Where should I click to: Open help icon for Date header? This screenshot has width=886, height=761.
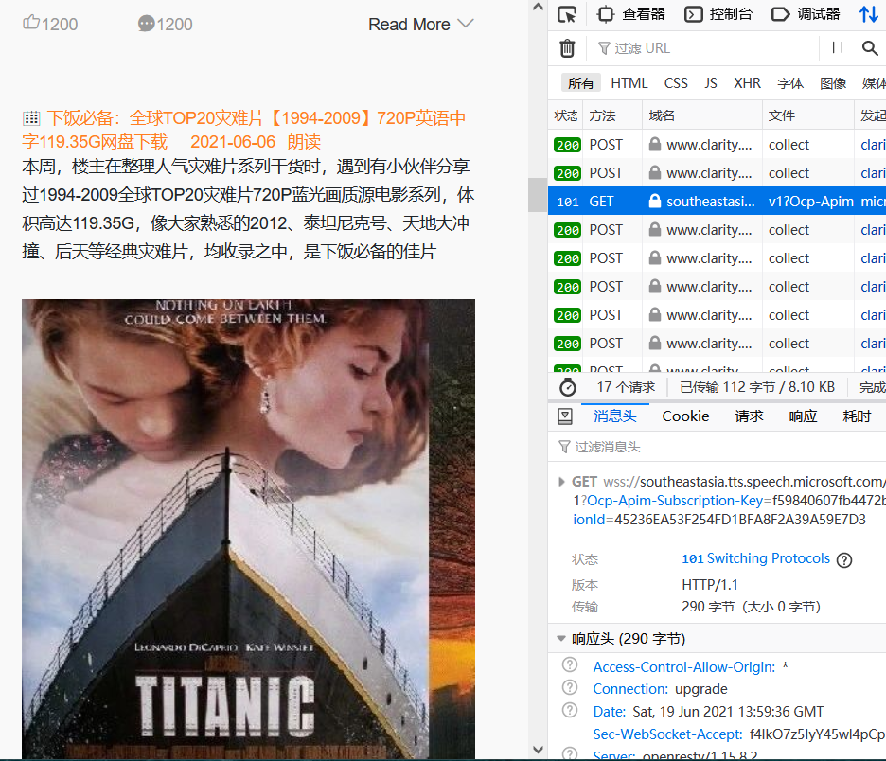(x=570, y=710)
